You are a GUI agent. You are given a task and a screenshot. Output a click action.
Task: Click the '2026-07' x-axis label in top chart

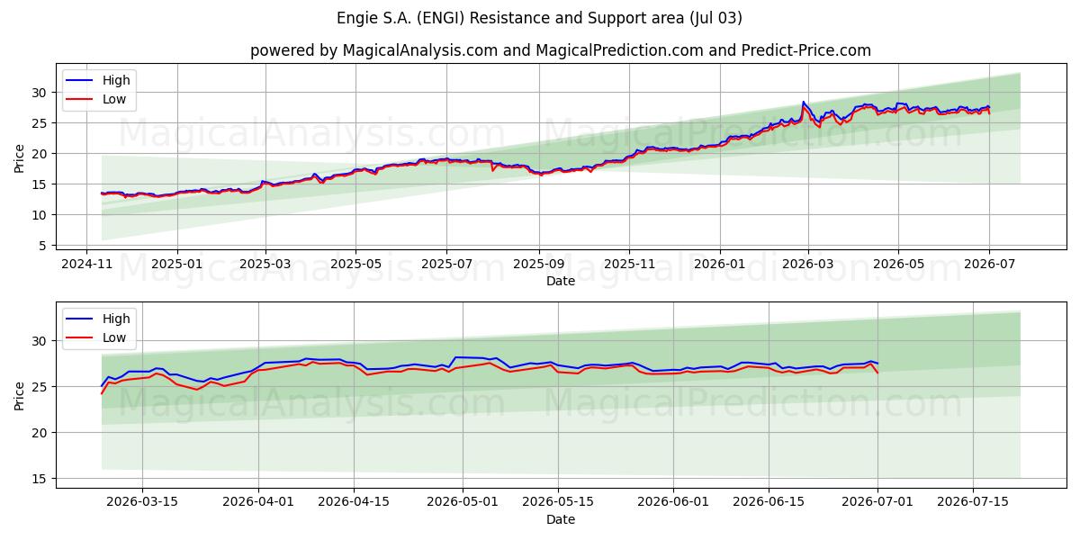(989, 265)
